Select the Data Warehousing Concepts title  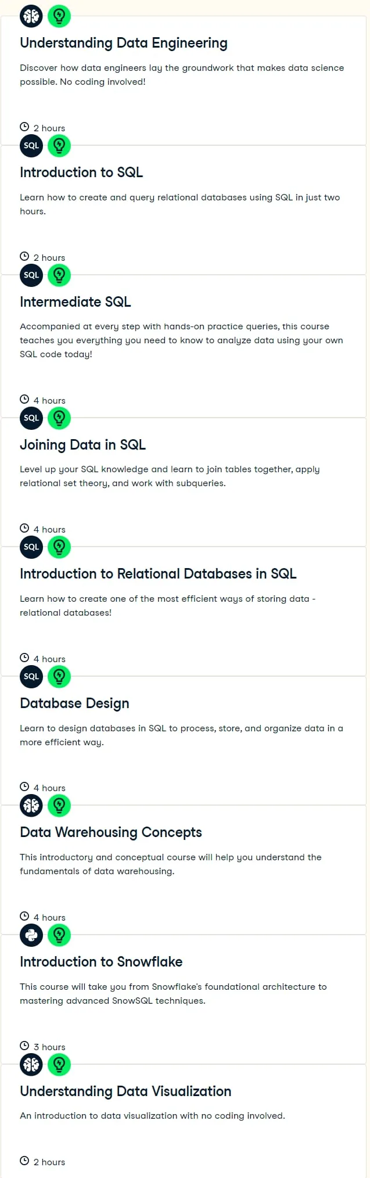(111, 832)
